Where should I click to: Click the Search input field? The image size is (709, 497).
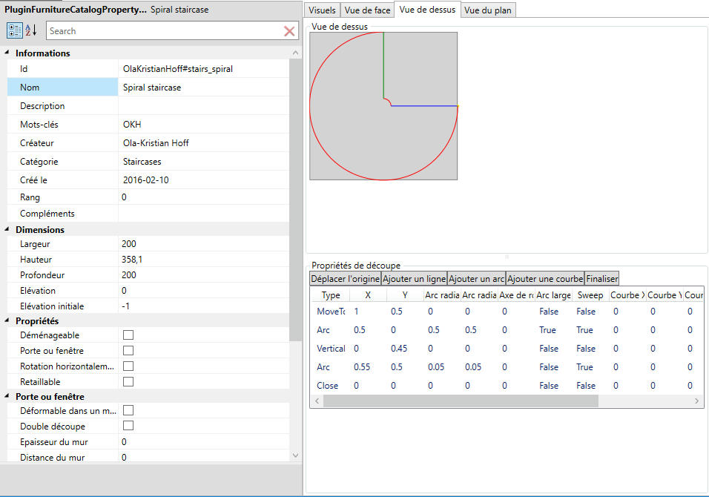point(163,31)
